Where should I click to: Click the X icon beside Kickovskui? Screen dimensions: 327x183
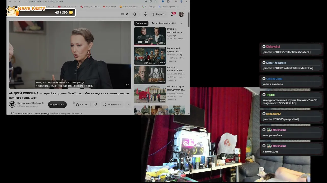[x=264, y=47]
